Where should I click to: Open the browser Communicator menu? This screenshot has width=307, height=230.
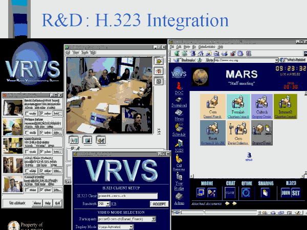pos(207,47)
